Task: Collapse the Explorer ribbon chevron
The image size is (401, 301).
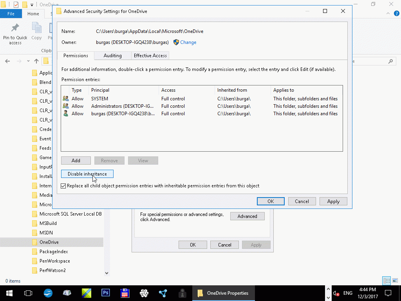Action: (388, 14)
